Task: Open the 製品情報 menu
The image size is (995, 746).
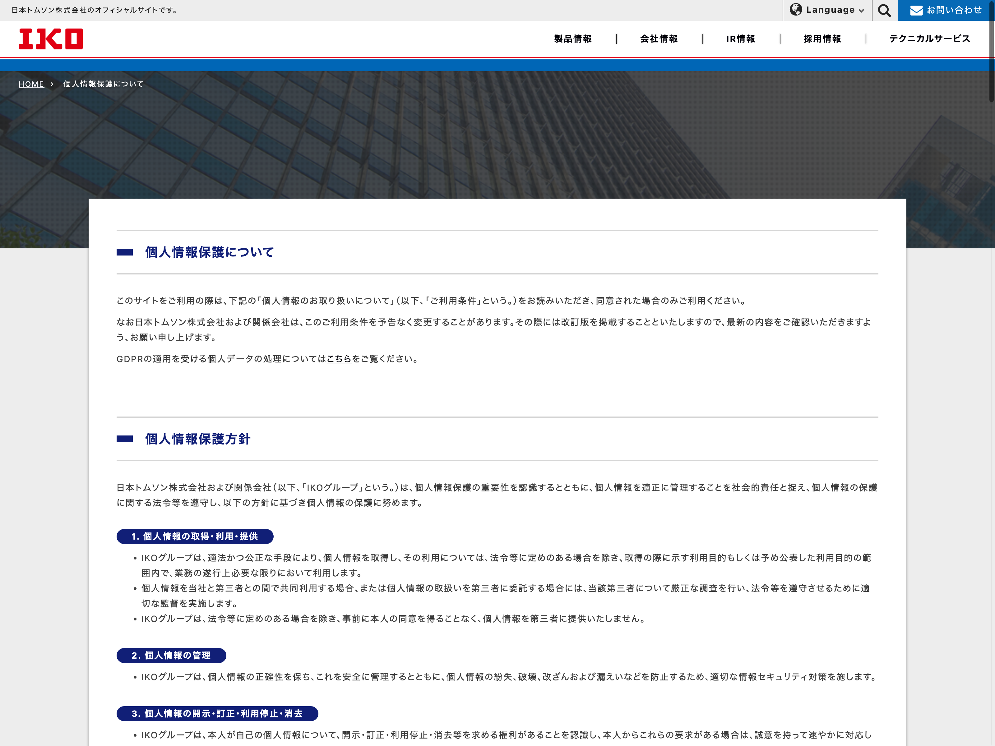Action: pyautogui.click(x=573, y=39)
